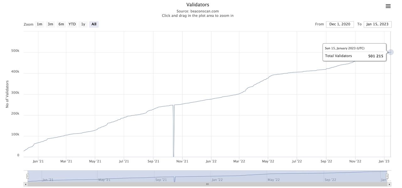Select the 1m zoom range

pos(40,24)
